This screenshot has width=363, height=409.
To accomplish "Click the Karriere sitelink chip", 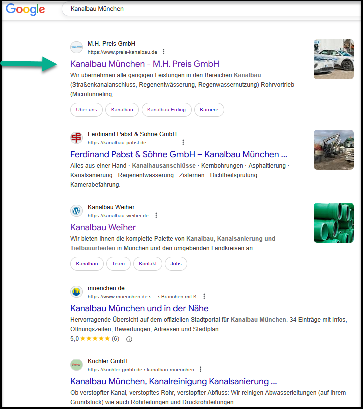I will [209, 110].
